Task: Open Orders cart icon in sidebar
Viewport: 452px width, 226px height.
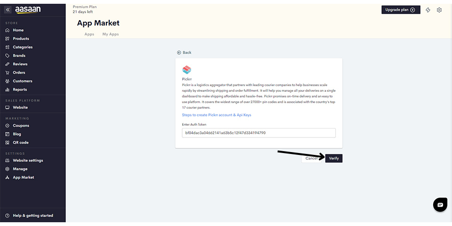Action: [x=8, y=73]
